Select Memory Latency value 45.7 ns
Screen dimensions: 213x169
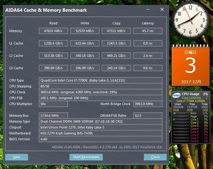[148, 31]
